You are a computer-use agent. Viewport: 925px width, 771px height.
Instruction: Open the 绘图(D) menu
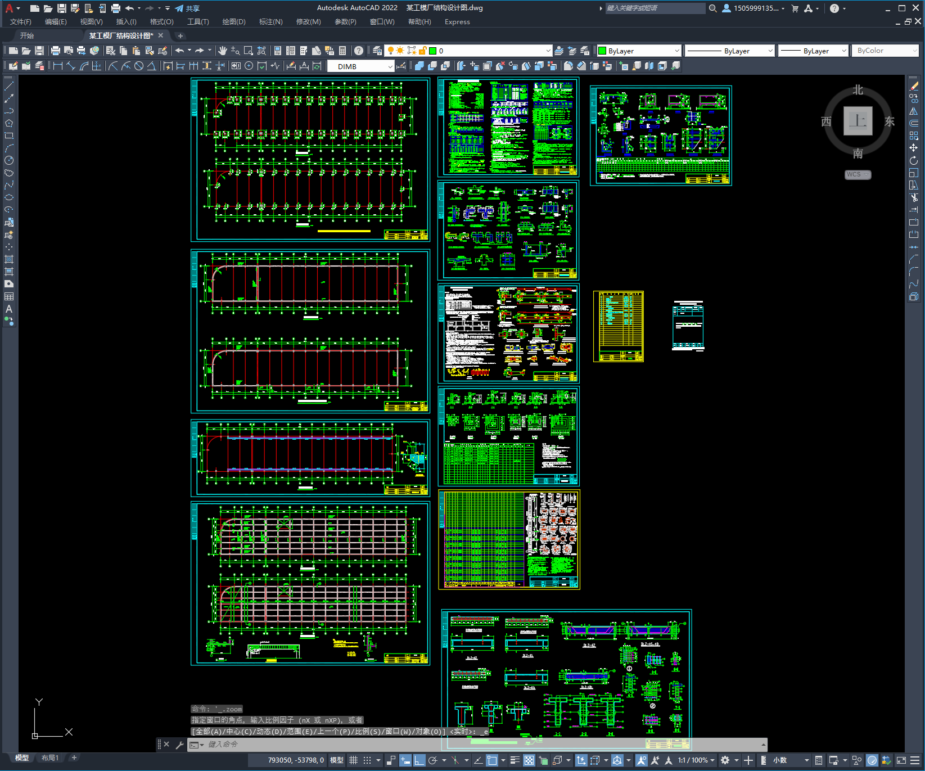pyautogui.click(x=234, y=22)
